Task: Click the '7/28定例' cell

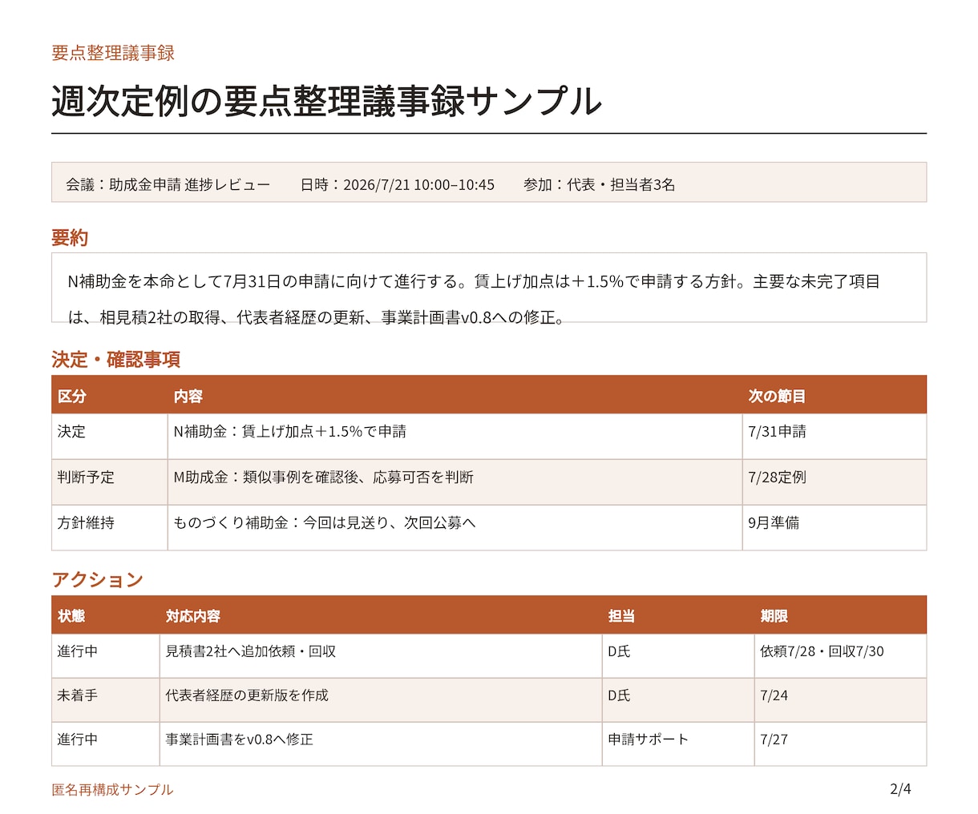Action: tap(777, 477)
